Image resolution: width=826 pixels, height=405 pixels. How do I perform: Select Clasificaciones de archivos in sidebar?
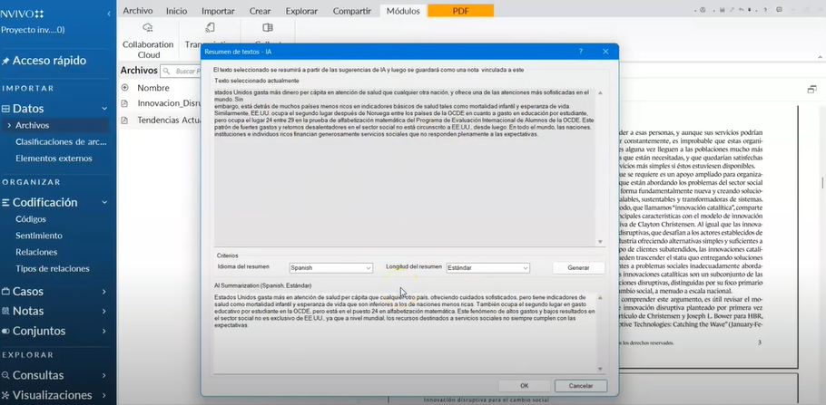tap(61, 142)
